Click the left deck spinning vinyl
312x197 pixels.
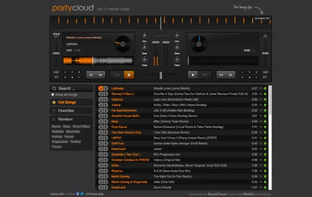click(123, 44)
